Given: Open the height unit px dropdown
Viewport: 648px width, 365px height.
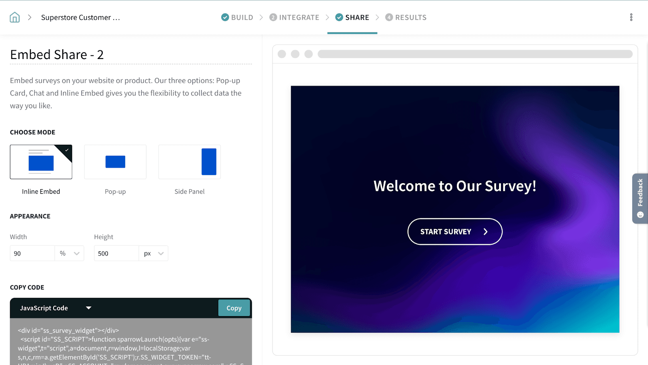Looking at the screenshot, I should click(x=153, y=253).
